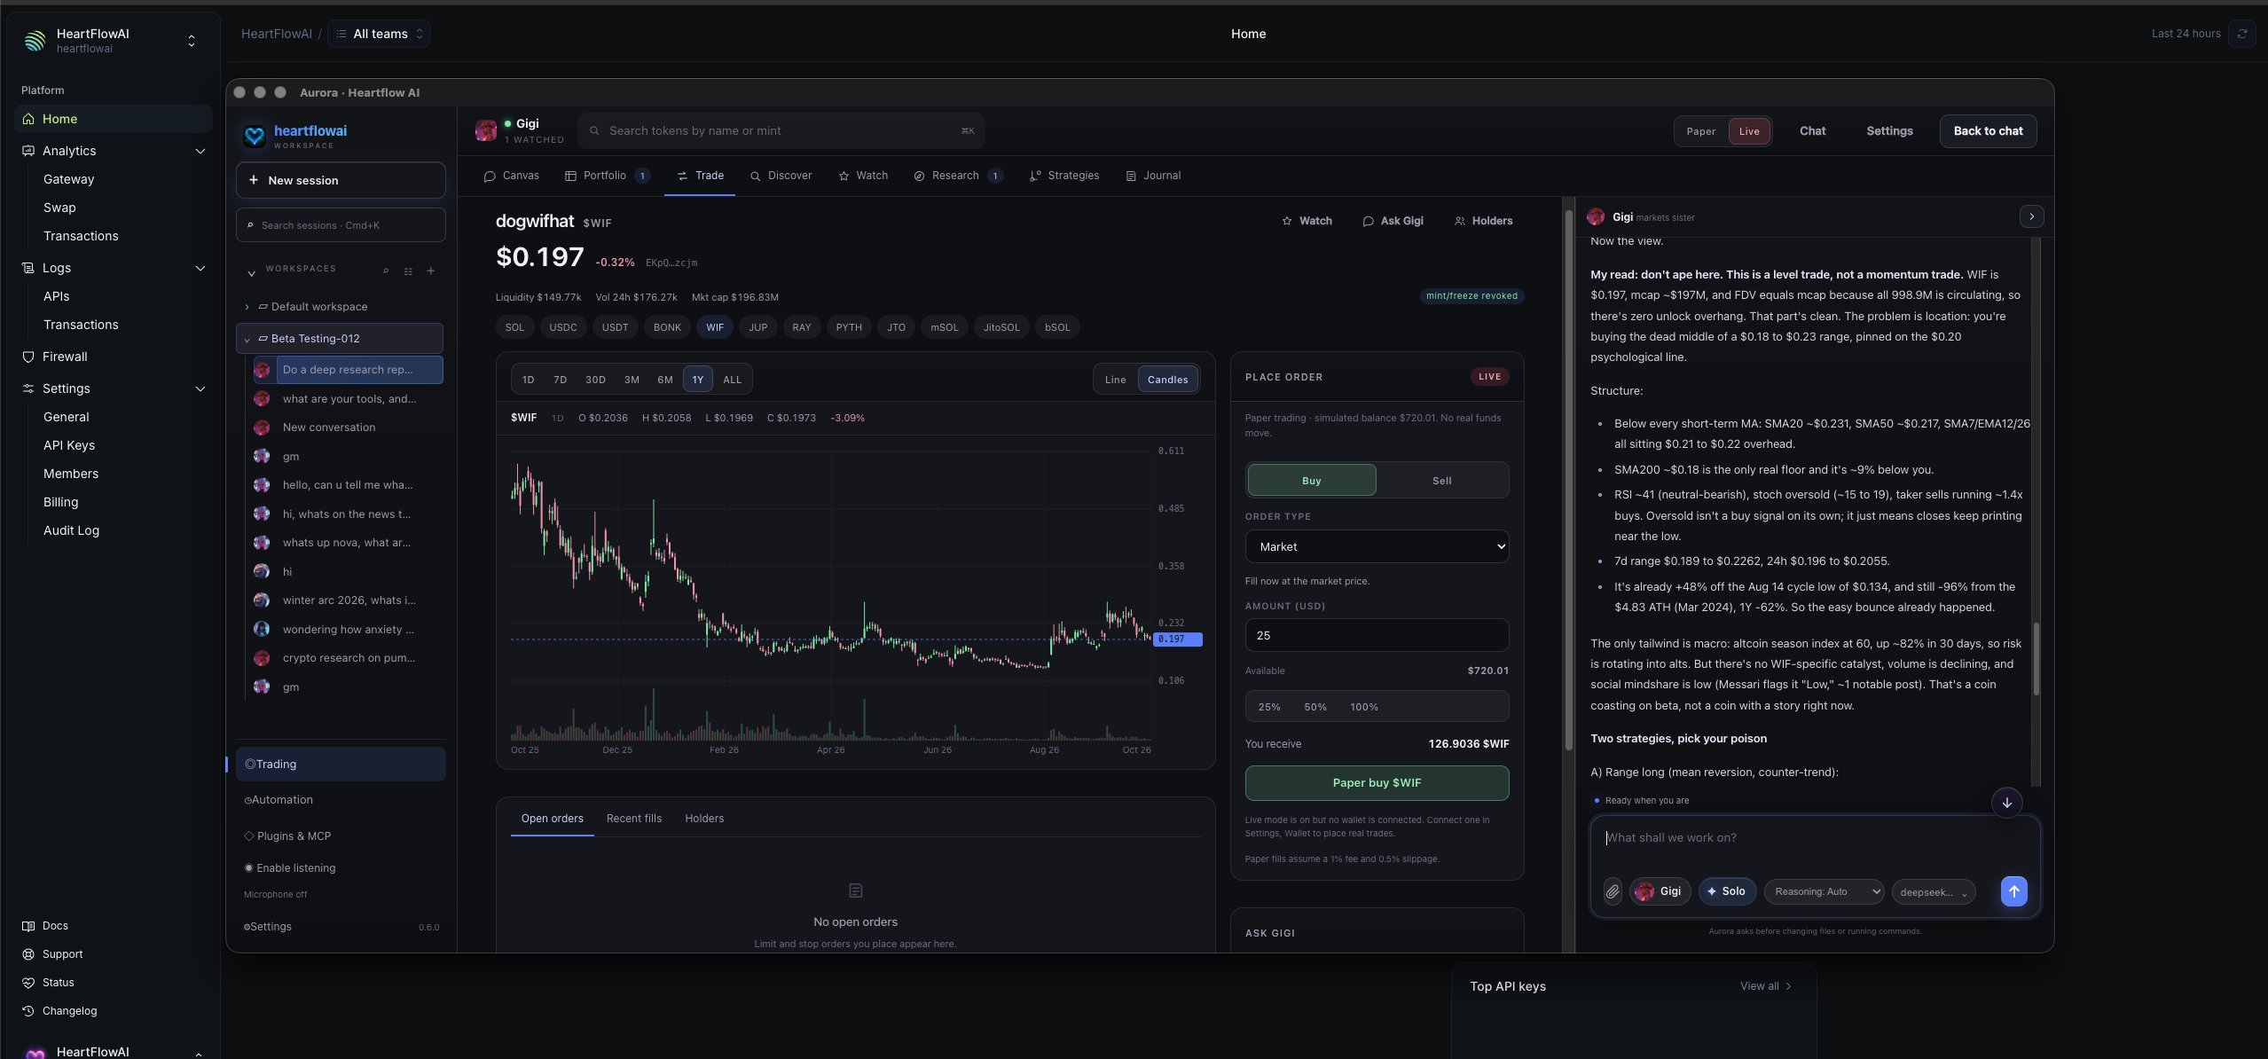Switch to Recent fills tab

(633, 819)
